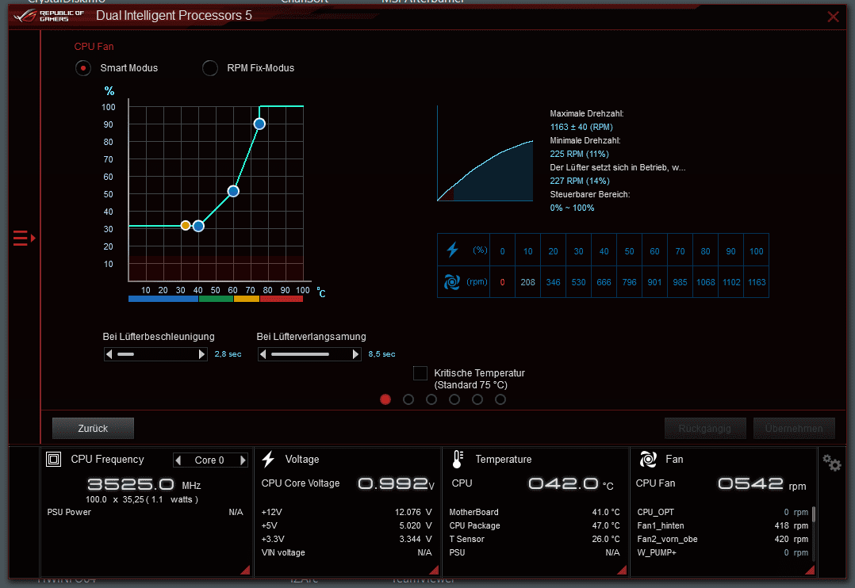Click the fan RPM response curve graph
Screen dimensions: 855x588
pos(485,155)
